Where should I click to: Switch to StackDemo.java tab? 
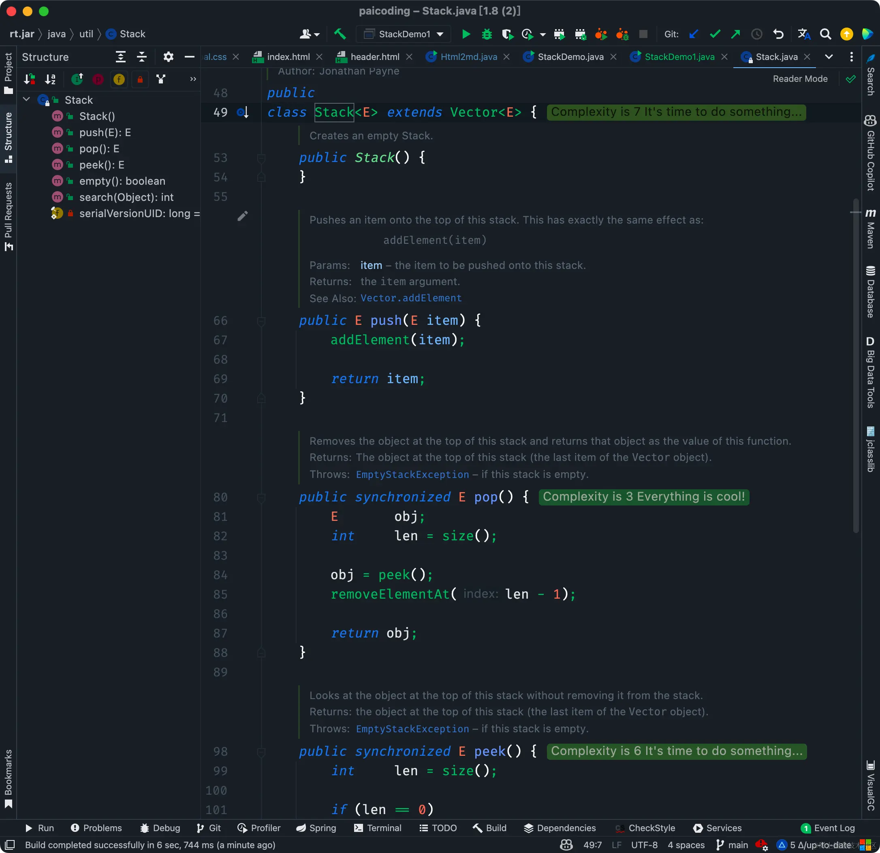[570, 57]
